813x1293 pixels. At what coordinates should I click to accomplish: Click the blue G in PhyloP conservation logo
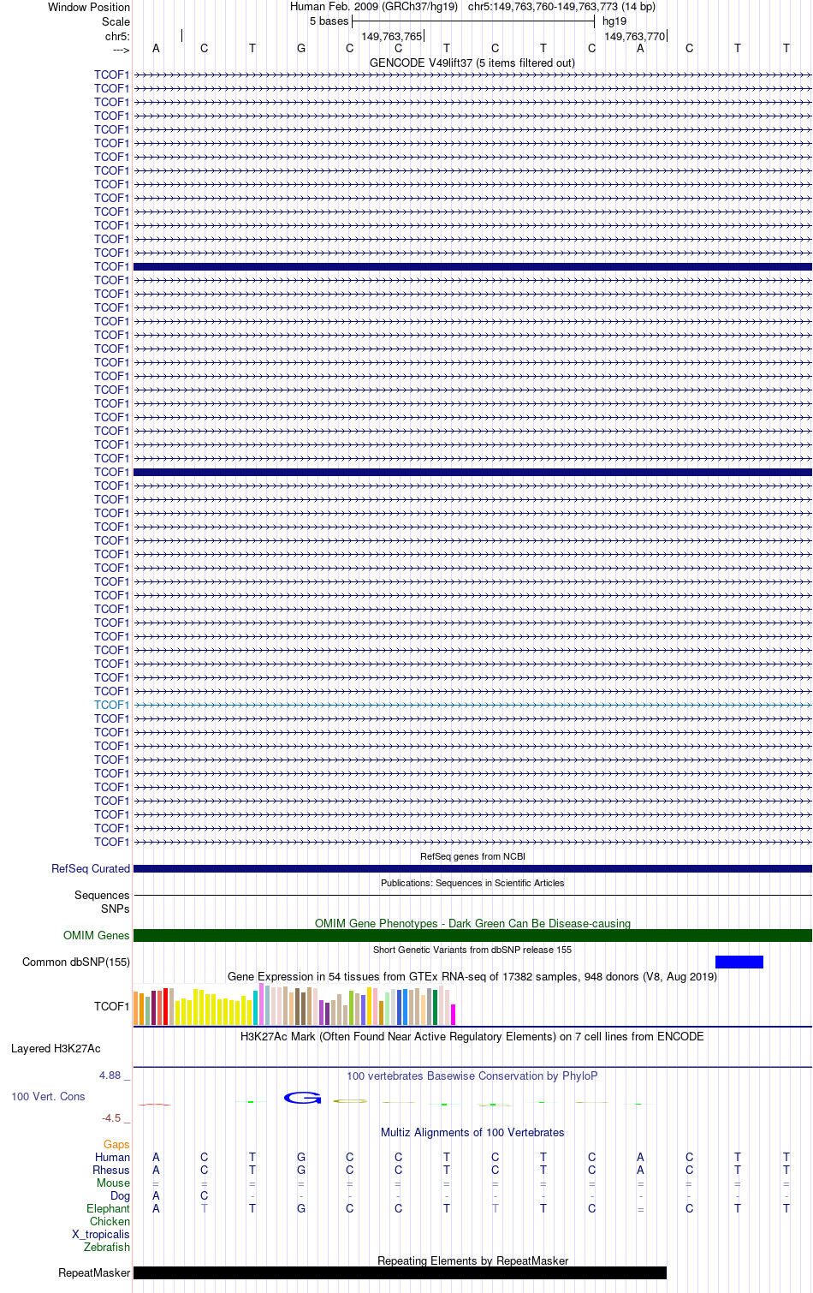pos(301,1098)
